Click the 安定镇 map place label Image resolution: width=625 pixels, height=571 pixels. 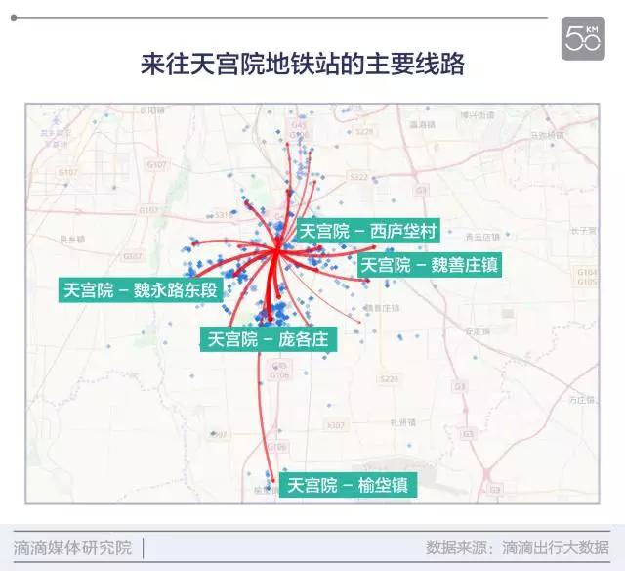click(x=478, y=331)
